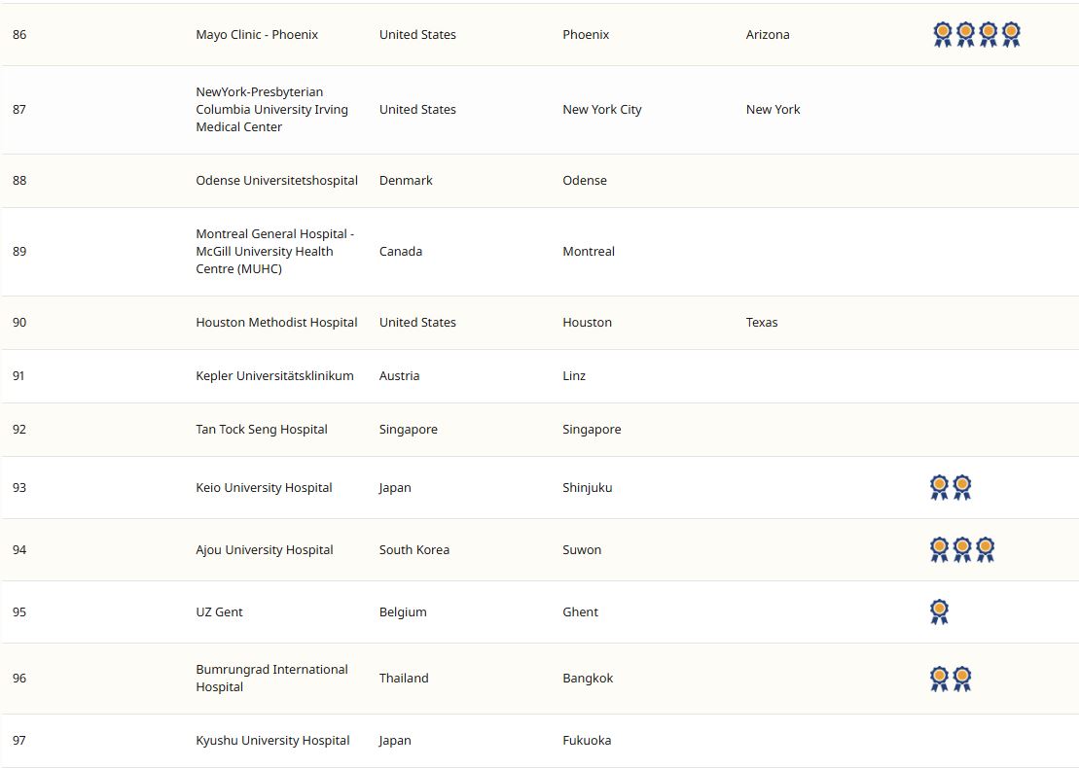Click the NewYork-Presbyterian Columbia University Irving hospital name

(x=271, y=110)
